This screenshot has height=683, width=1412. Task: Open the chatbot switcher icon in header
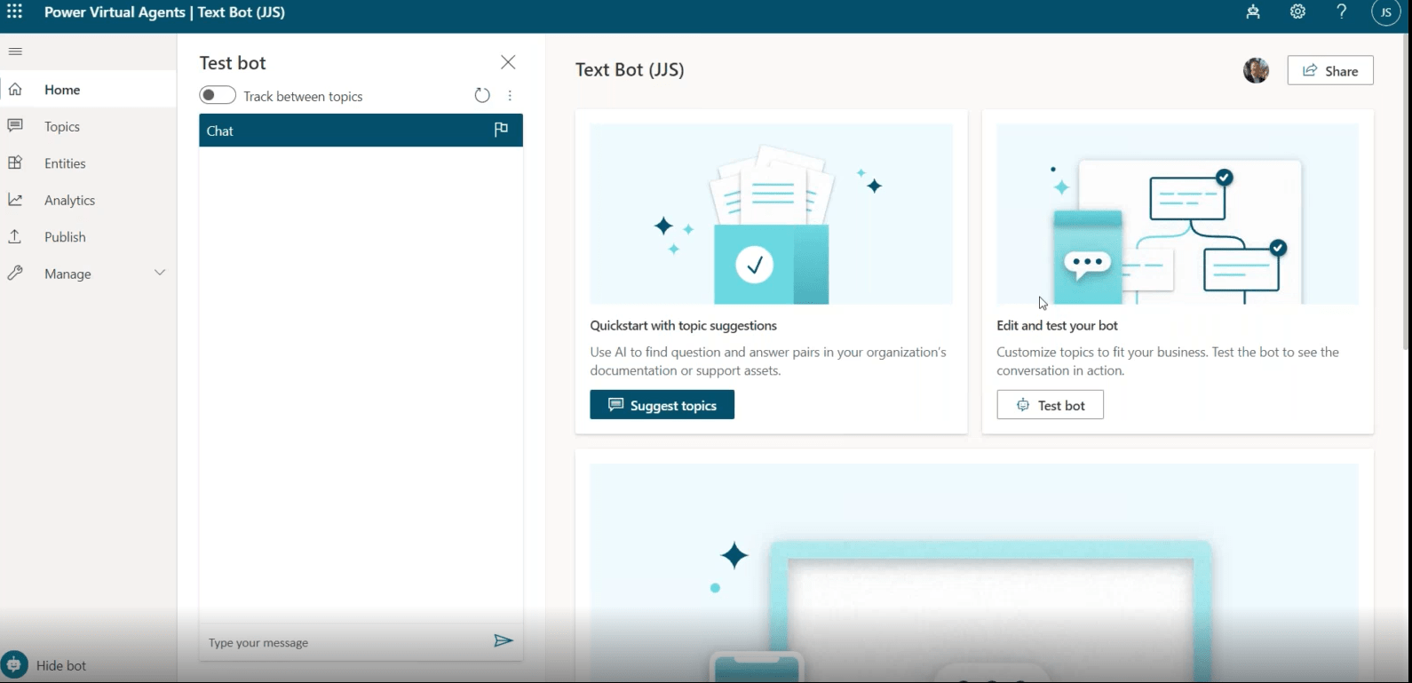pos(1253,12)
